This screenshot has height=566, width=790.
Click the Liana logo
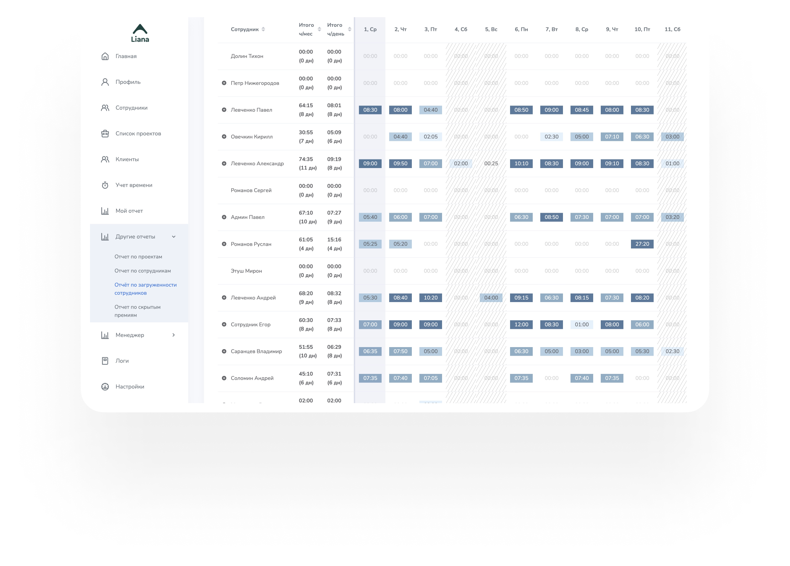[140, 33]
